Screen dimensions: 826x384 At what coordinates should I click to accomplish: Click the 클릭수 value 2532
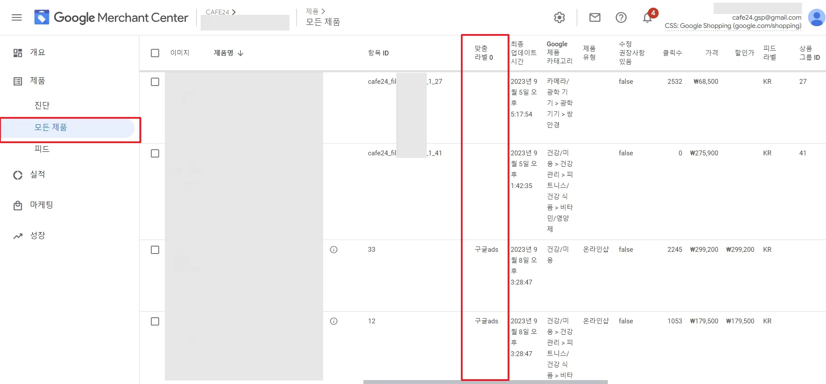pos(675,82)
